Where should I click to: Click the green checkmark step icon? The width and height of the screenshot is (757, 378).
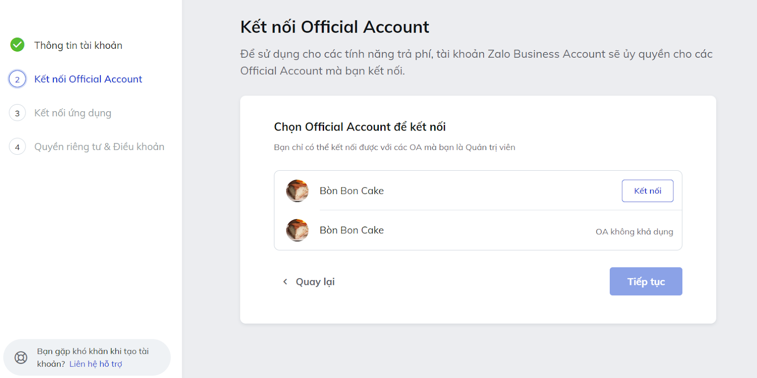point(18,45)
